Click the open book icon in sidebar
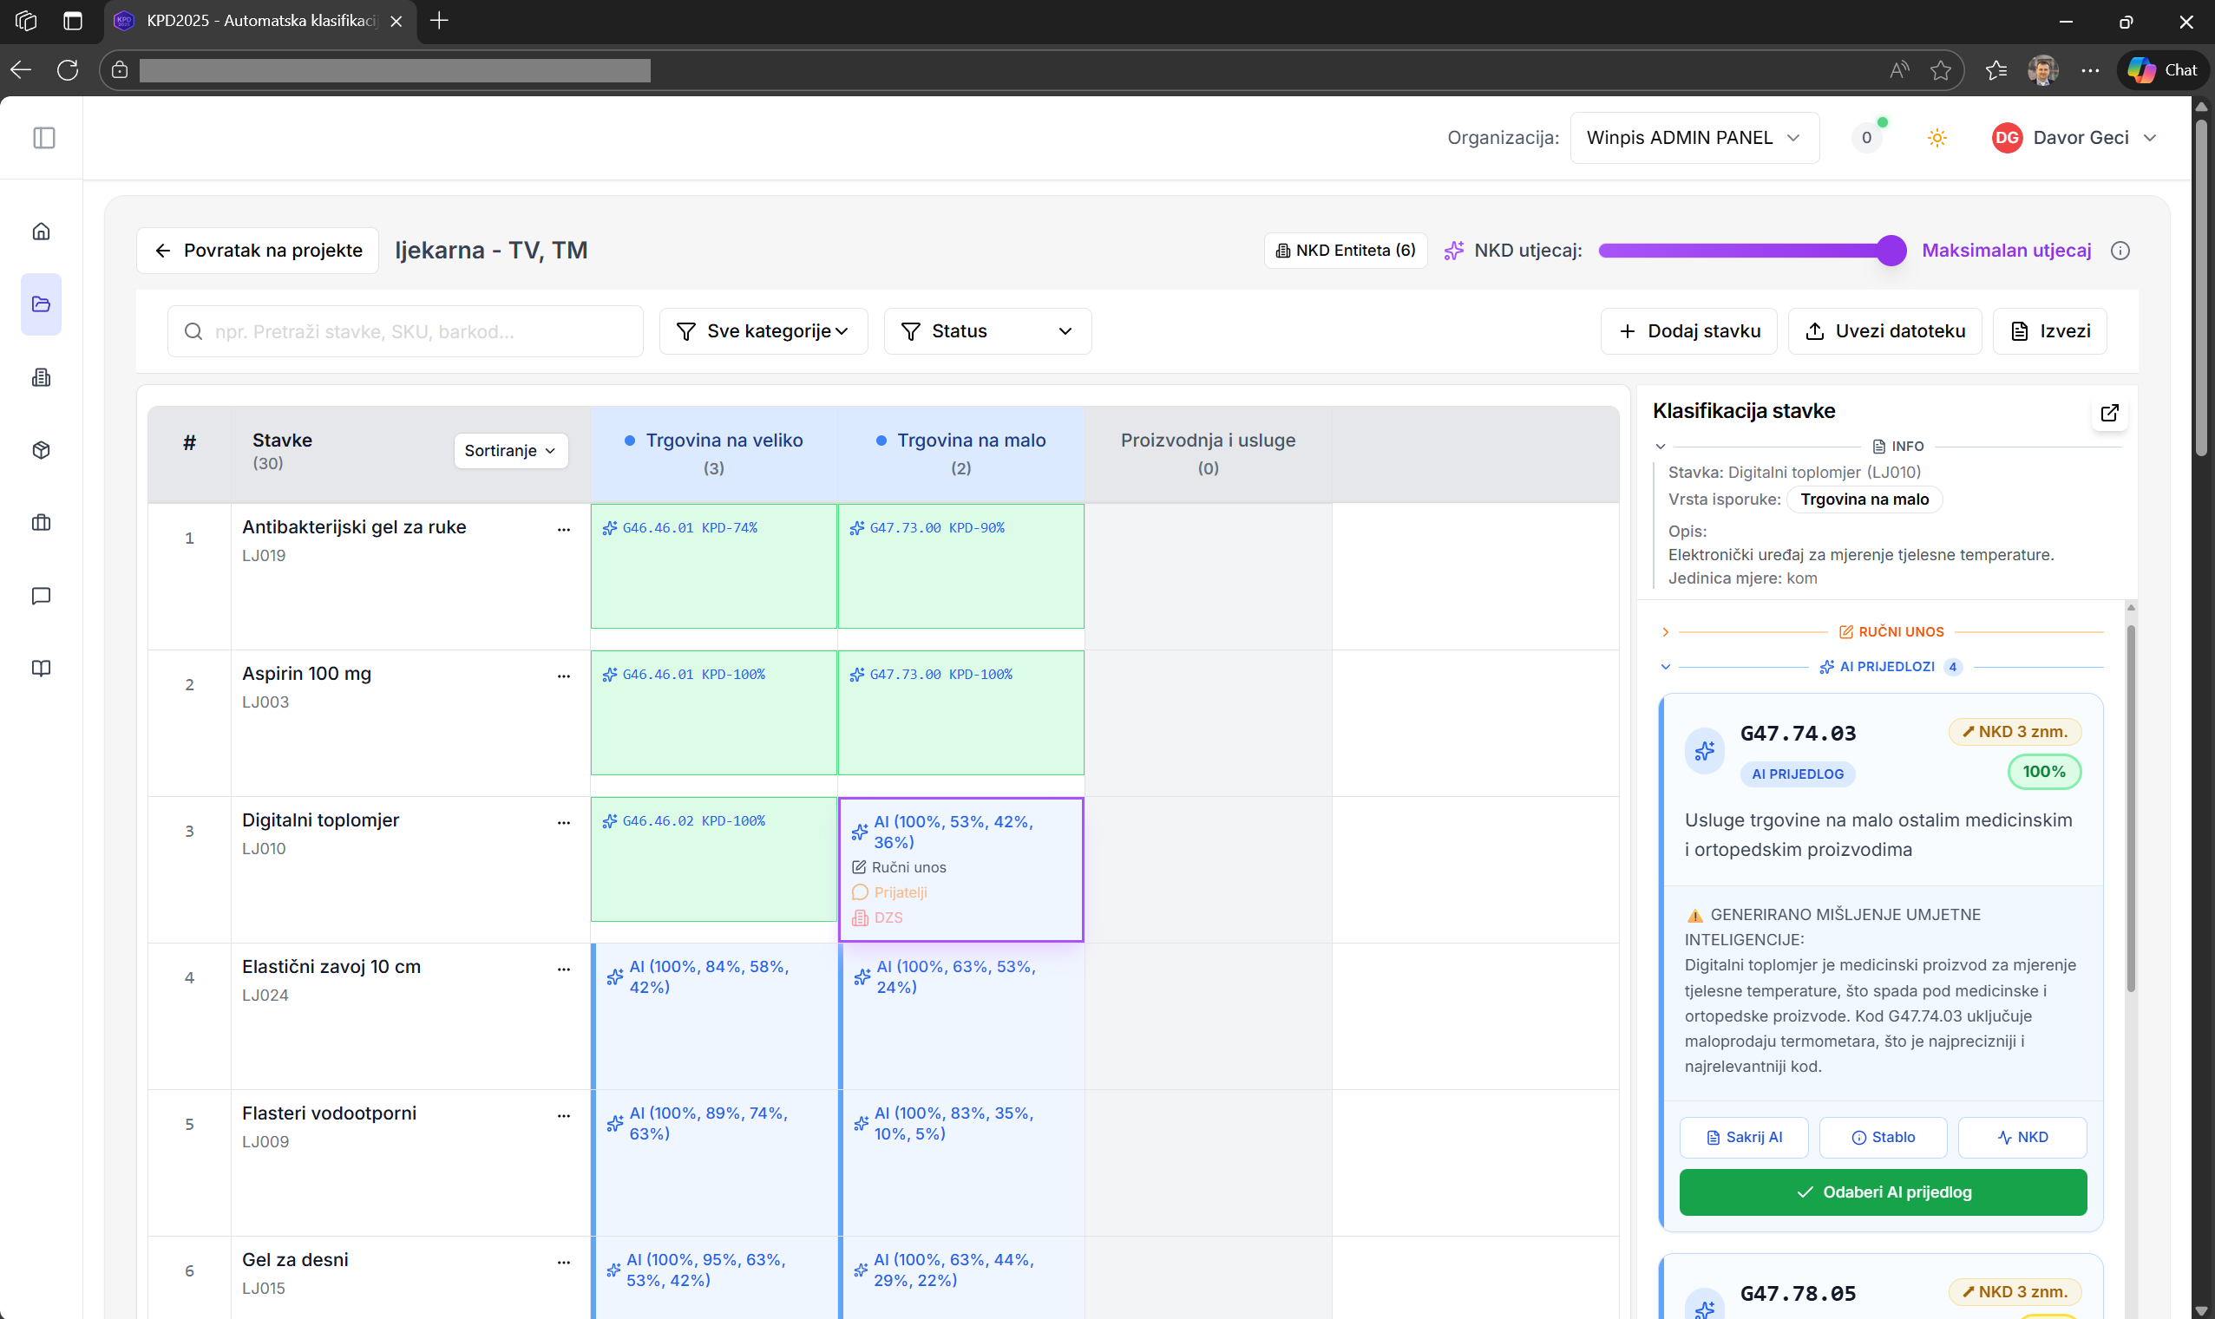The width and height of the screenshot is (2215, 1319). [x=41, y=669]
